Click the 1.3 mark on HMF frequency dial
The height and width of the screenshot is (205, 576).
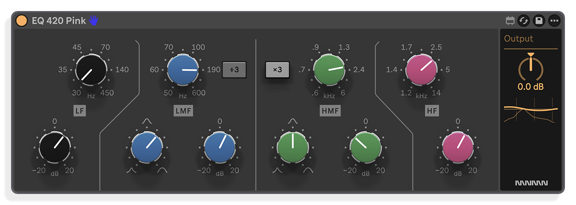pos(344,47)
